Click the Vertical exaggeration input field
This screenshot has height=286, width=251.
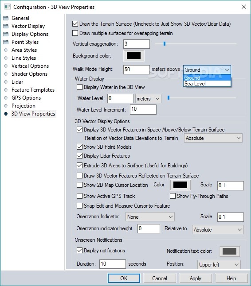(137, 44)
